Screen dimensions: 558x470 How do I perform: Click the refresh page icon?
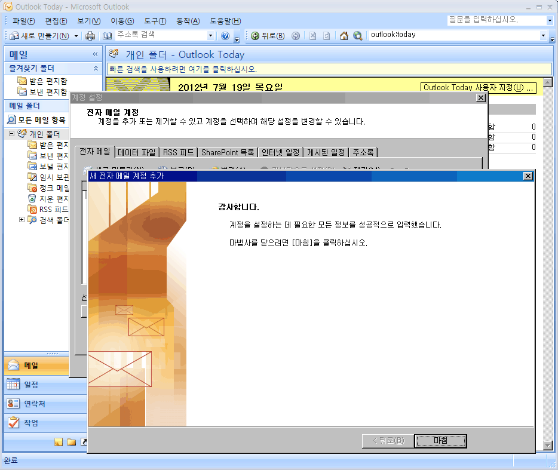327,36
